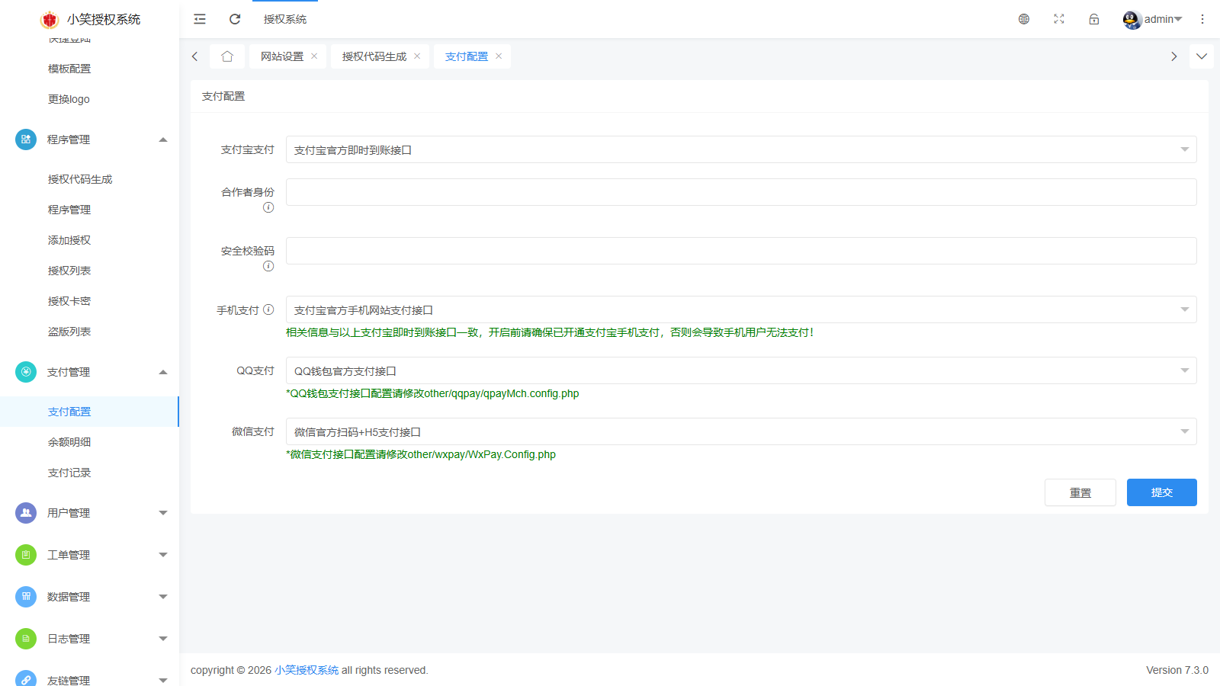Switch to the 网站设置 tab
The image size is (1220, 686).
[x=282, y=56]
